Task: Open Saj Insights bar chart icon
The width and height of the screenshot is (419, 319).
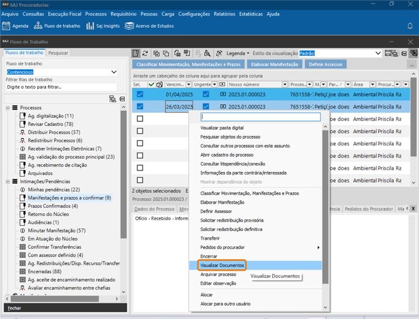Action: 90,26
